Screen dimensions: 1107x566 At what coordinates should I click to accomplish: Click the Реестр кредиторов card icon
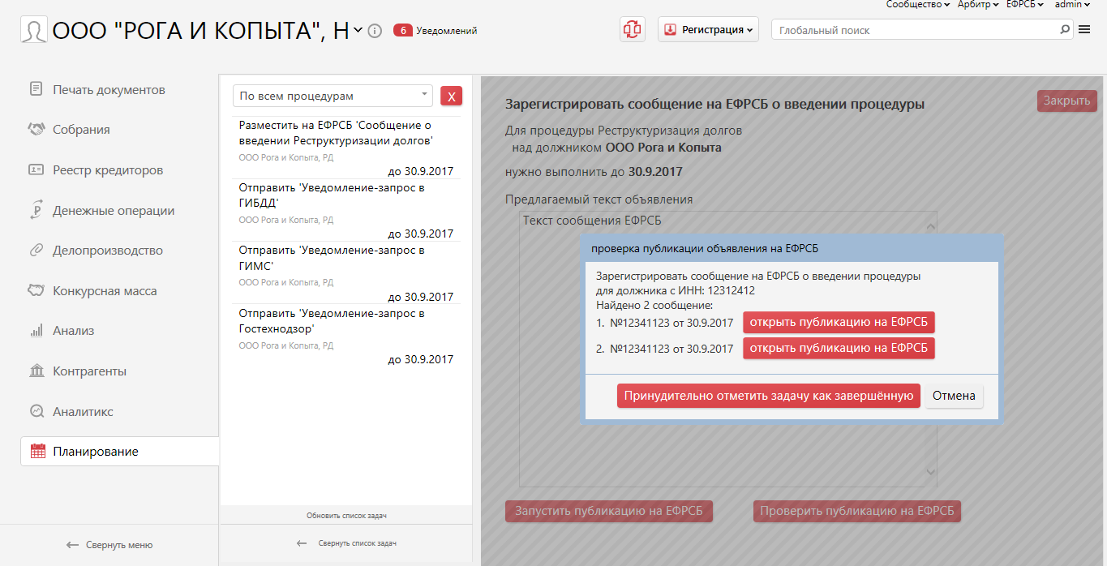tap(36, 170)
